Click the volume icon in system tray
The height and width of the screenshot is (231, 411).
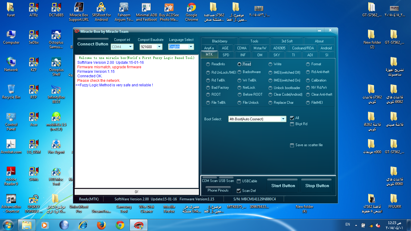378,225
